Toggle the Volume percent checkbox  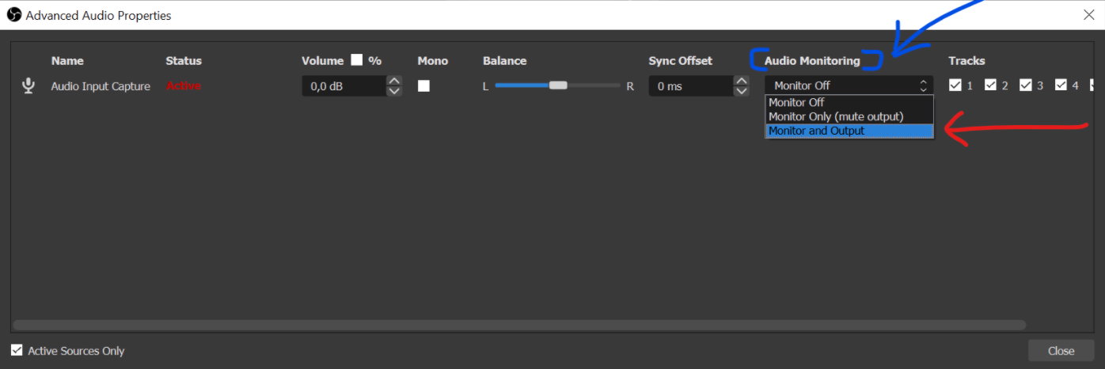(x=356, y=60)
